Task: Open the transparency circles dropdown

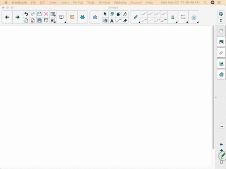Action: pyautogui.click(x=194, y=17)
